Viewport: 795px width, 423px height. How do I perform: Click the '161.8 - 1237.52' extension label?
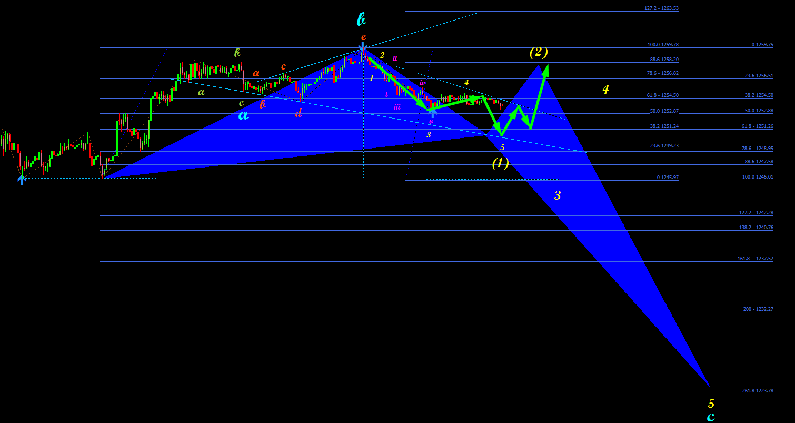coord(756,259)
